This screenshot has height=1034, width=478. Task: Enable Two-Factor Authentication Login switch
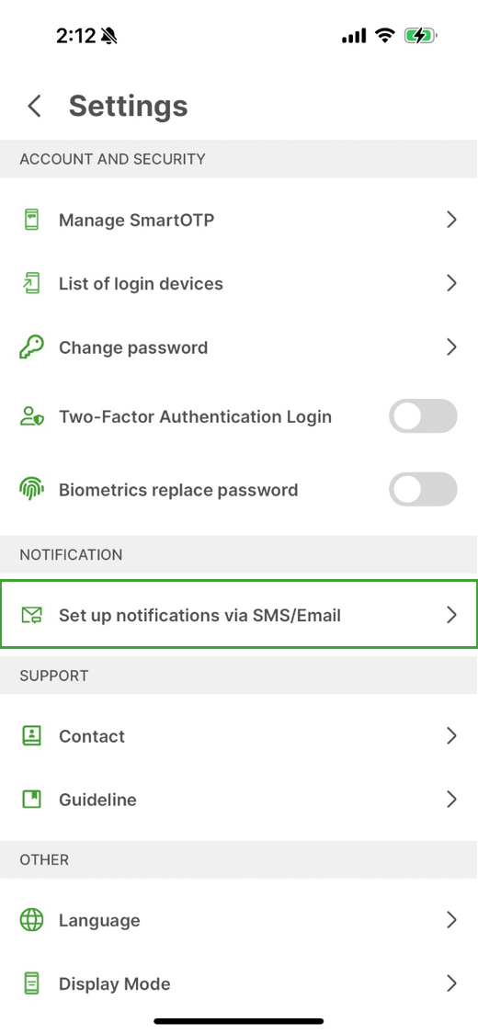(423, 416)
